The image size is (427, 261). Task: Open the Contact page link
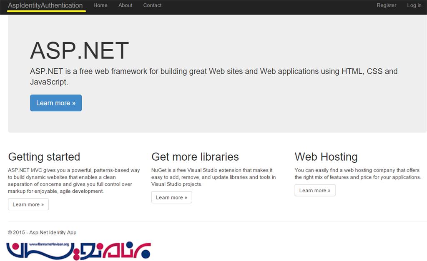[152, 5]
